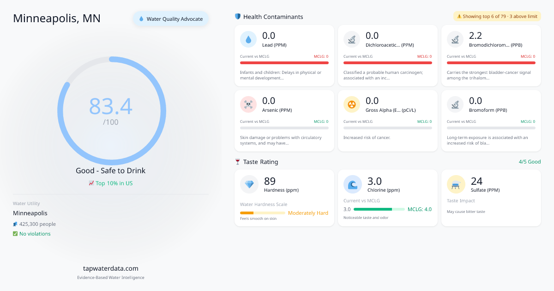Click the water drop icon on the Lead card
554x291 pixels.
pyautogui.click(x=248, y=40)
